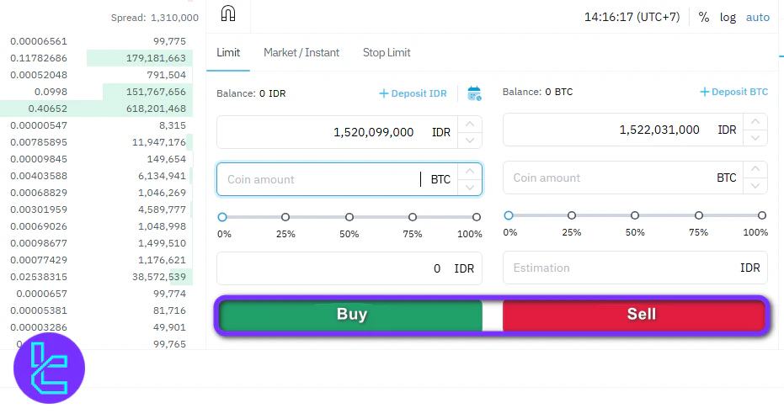Increase buy price with up arrow

(470, 125)
